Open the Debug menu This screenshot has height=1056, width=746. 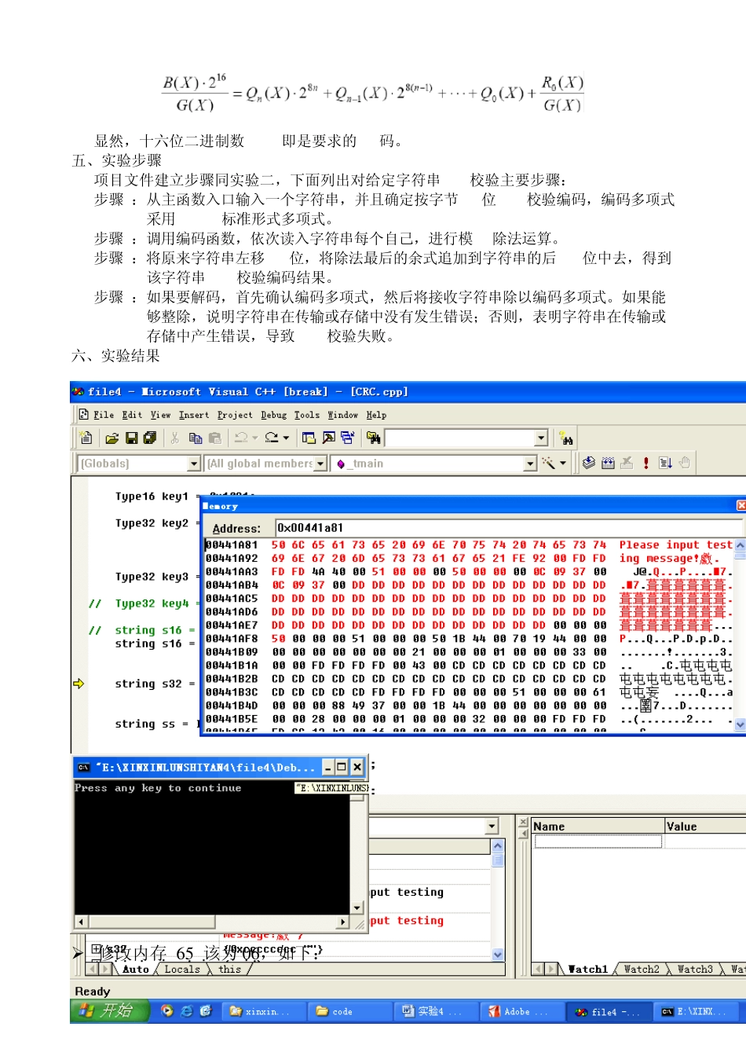click(x=274, y=415)
